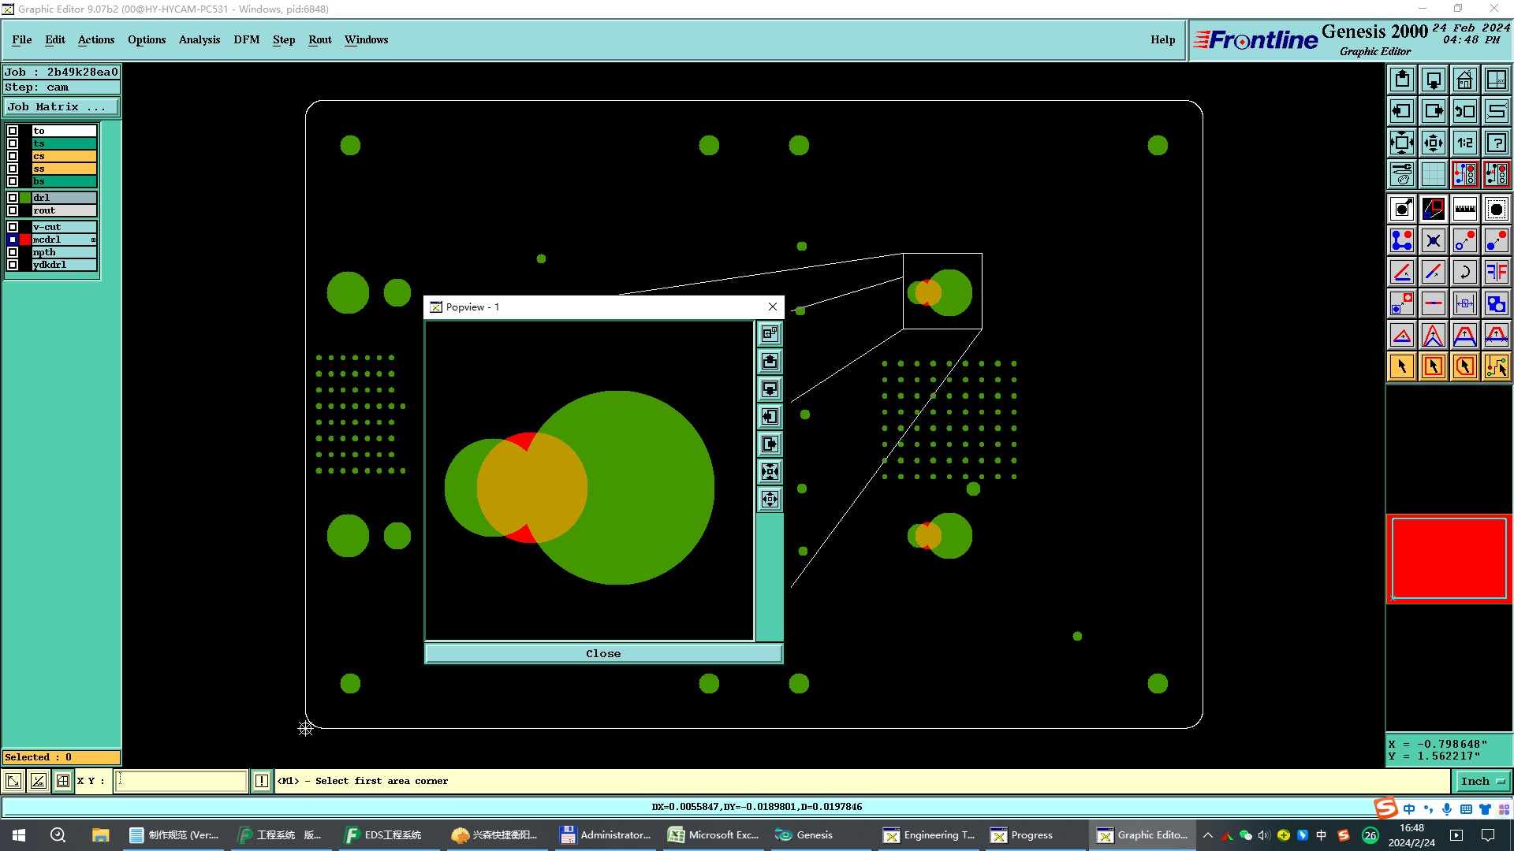Click the grid display icon
The width and height of the screenshot is (1514, 851).
[1433, 174]
